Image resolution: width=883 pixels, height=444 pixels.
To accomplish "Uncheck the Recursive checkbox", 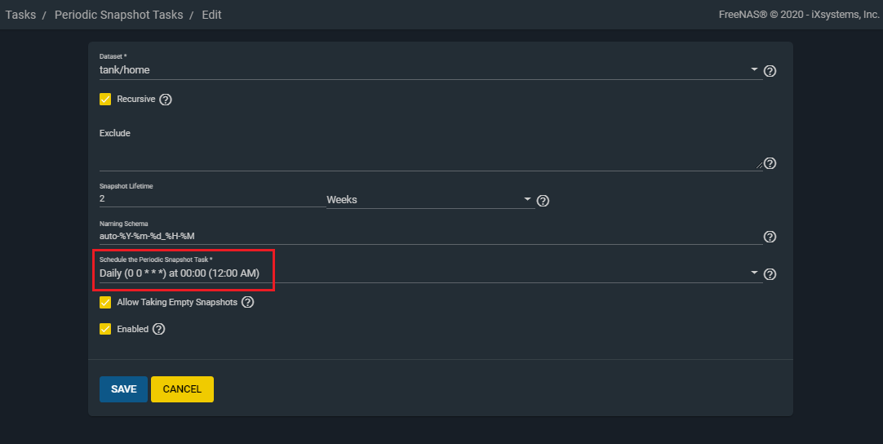I will [105, 100].
